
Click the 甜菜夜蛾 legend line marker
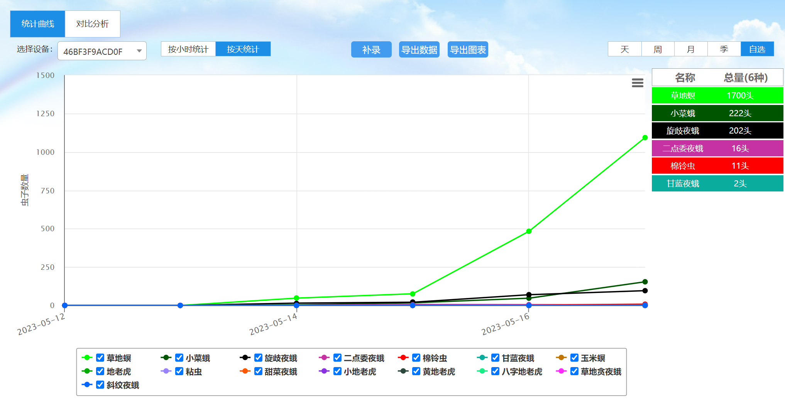click(x=245, y=371)
